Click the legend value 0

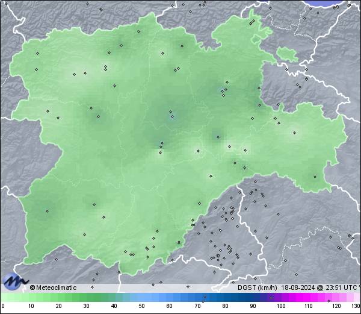[x=3, y=306]
